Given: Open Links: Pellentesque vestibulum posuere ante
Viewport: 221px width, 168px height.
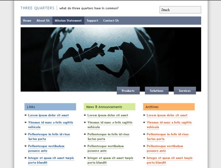Looking at the screenshot, I should click(x=46, y=148).
